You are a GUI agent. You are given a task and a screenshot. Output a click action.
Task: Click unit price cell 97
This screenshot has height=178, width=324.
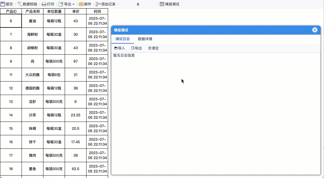tap(76, 61)
